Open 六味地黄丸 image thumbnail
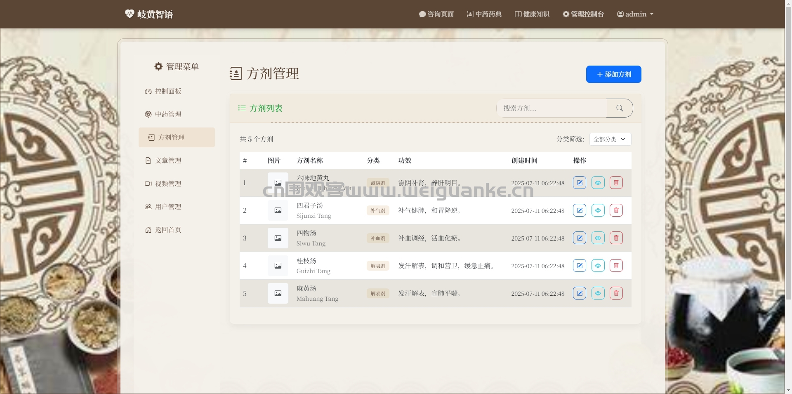The image size is (792, 394). click(x=278, y=183)
